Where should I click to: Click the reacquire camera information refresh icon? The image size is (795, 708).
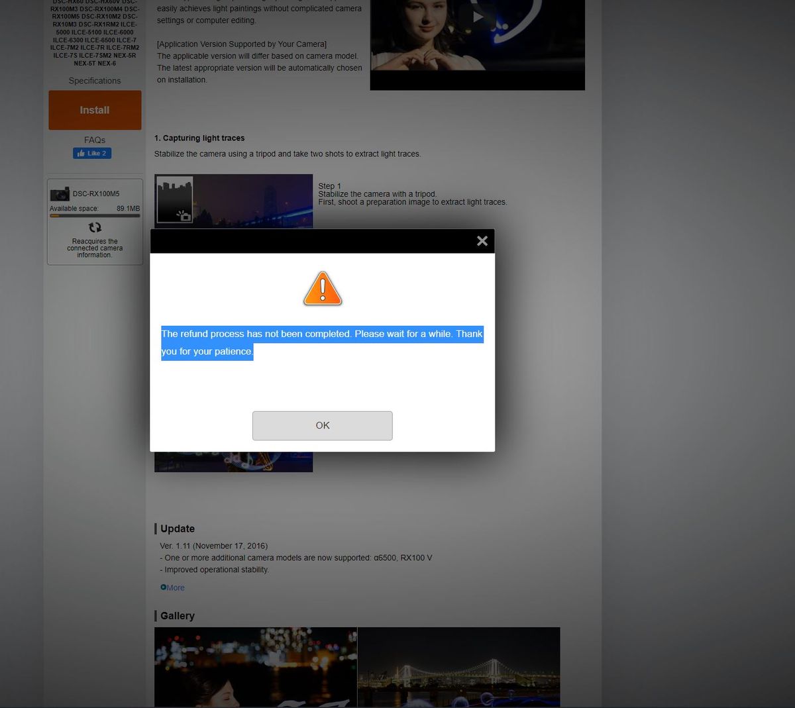95,227
